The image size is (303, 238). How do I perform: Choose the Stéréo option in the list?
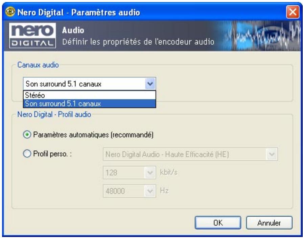[x=89, y=95]
